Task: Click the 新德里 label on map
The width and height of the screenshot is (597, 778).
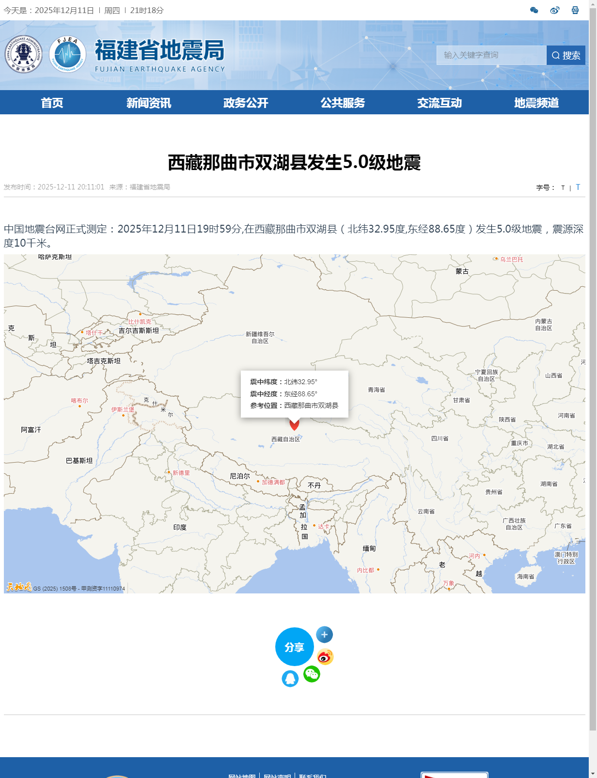Action: coord(181,473)
